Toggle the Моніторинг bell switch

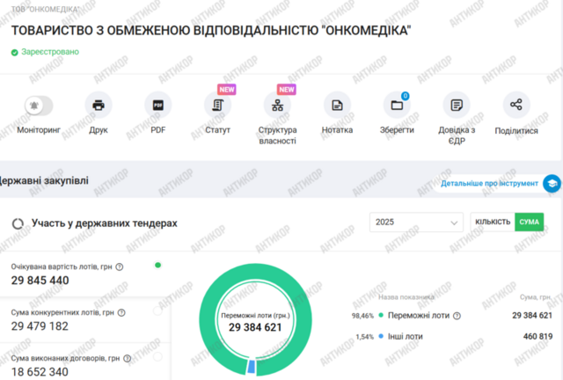(x=39, y=106)
